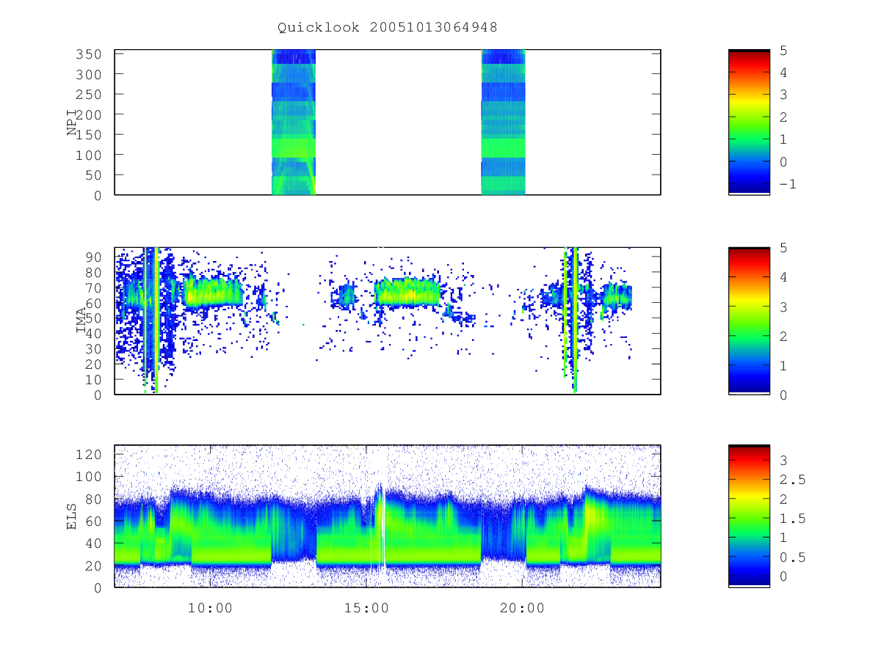Click the IMA middle panel color scale bar
The width and height of the screenshot is (881, 660).
749,320
